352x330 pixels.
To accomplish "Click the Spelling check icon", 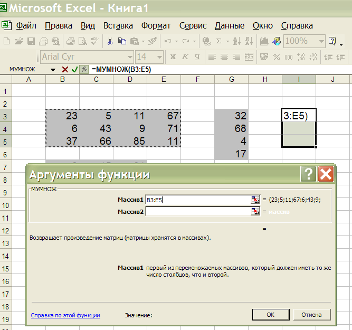I will 95,41.
